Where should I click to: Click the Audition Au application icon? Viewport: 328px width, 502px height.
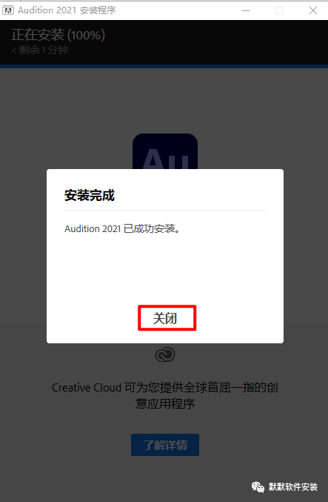click(x=165, y=151)
